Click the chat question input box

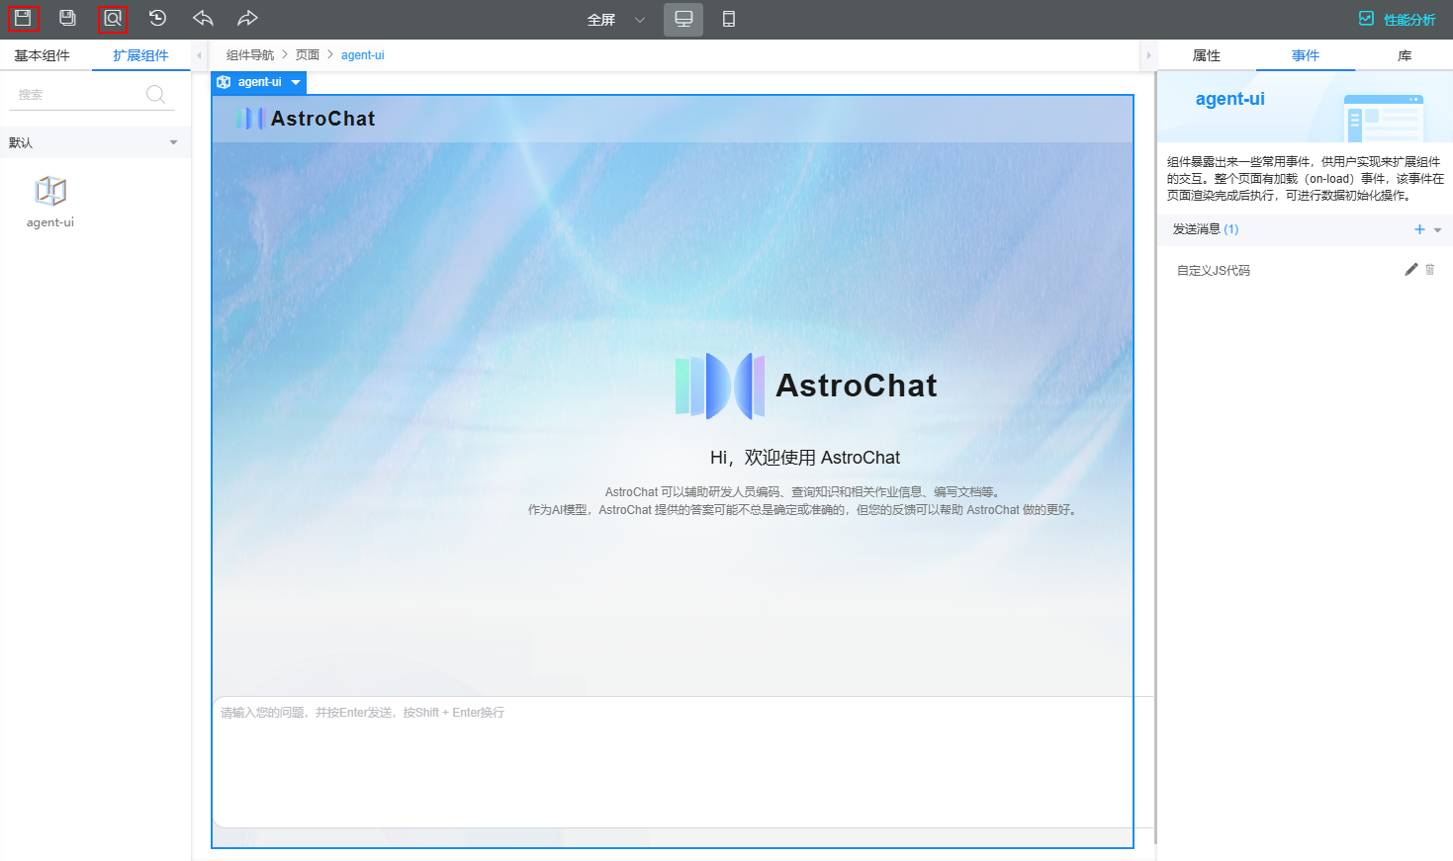coord(682,761)
